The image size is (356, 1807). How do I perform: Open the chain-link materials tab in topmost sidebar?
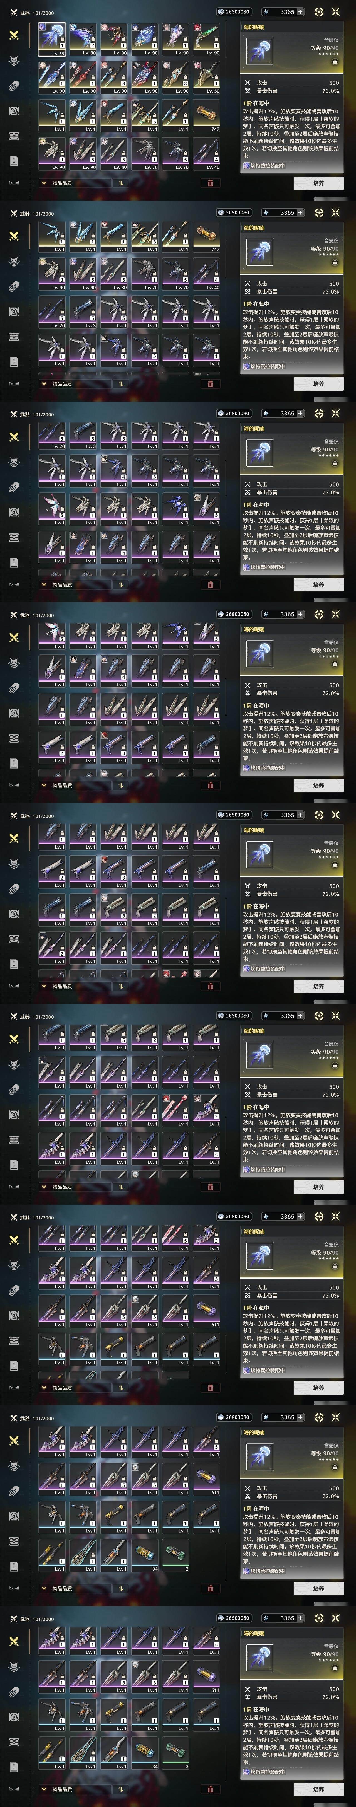pyautogui.click(x=13, y=86)
